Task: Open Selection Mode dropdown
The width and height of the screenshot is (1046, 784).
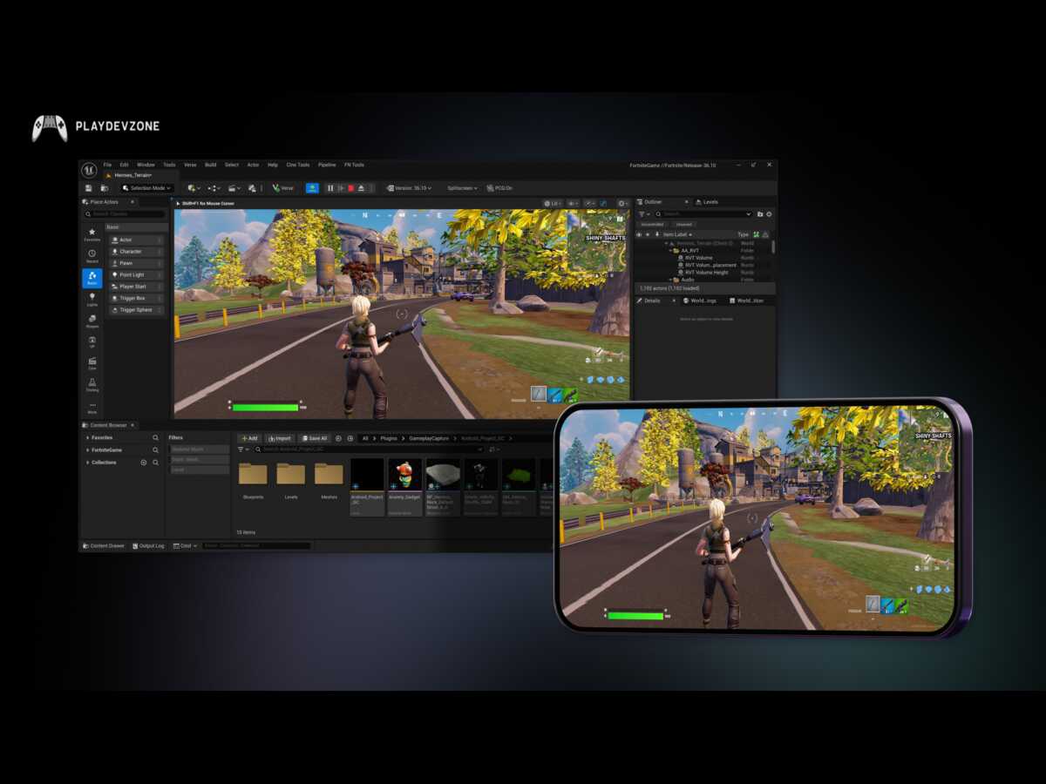Action: (146, 188)
